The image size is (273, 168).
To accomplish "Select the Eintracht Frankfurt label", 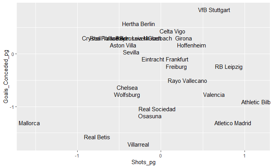I will (x=165, y=59).
